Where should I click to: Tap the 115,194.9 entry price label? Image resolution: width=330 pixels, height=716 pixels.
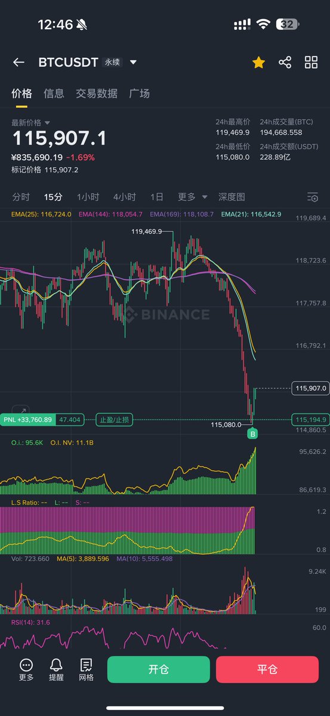[x=310, y=419]
